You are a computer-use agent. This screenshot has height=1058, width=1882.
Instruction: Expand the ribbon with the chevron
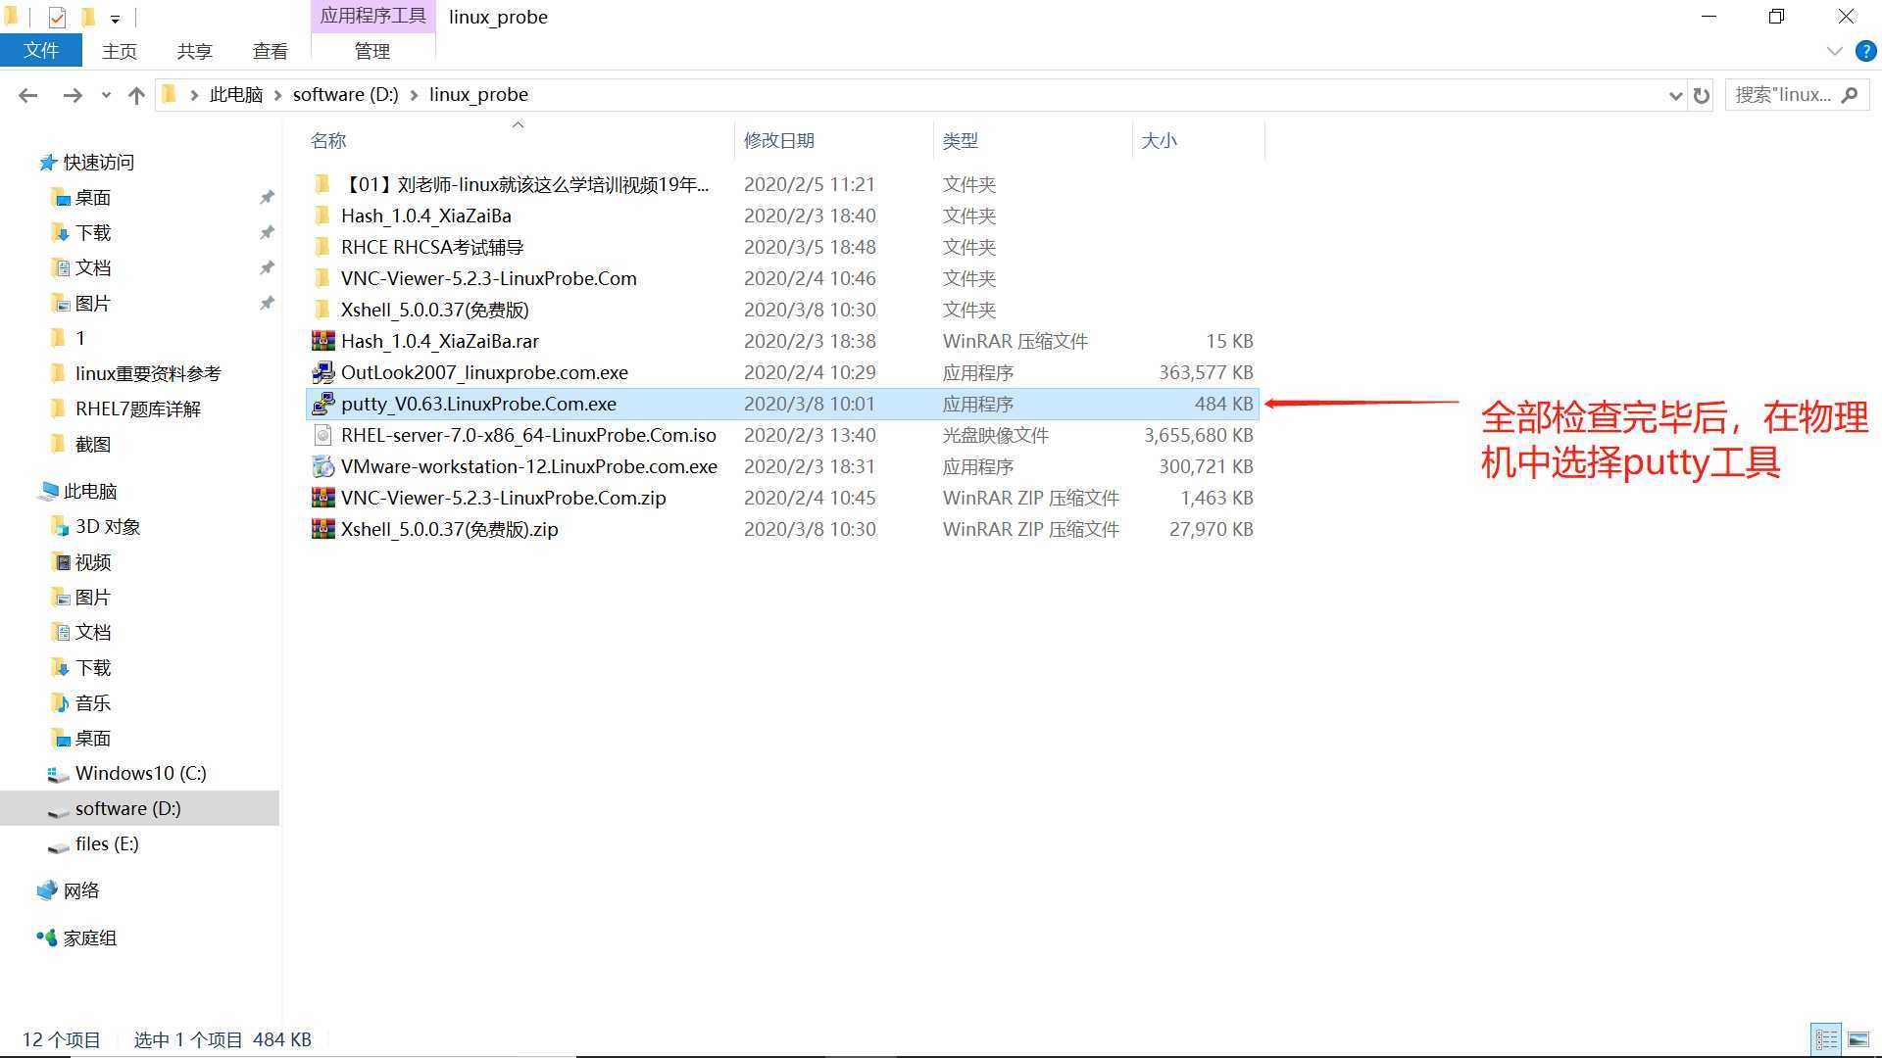(x=1834, y=51)
